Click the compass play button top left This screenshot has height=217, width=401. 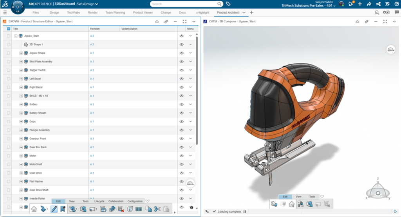(x=18, y=7)
